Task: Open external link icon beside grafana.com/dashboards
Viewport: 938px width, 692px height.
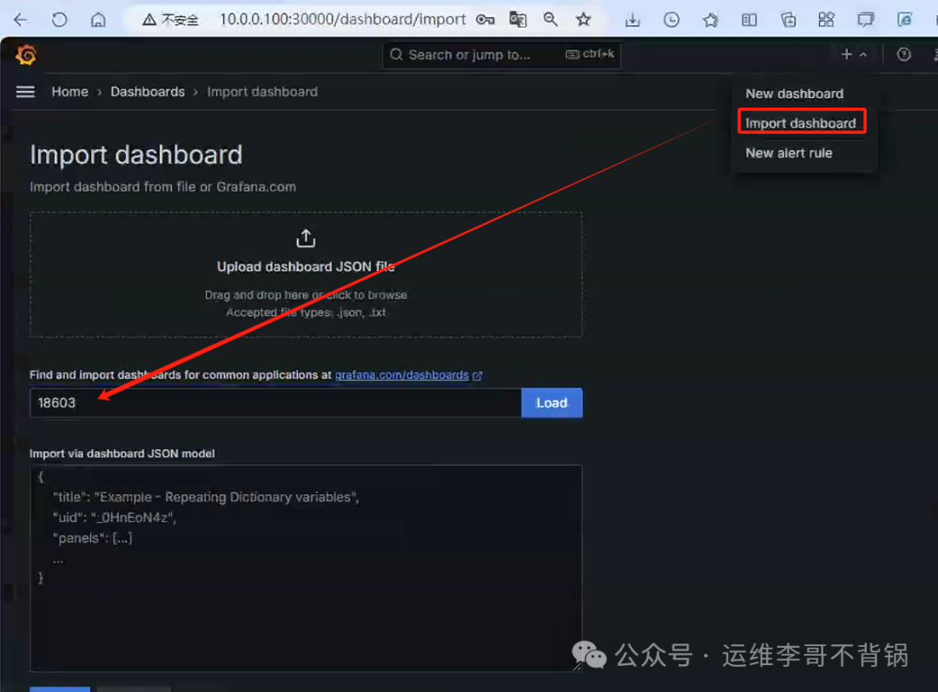Action: tap(478, 376)
